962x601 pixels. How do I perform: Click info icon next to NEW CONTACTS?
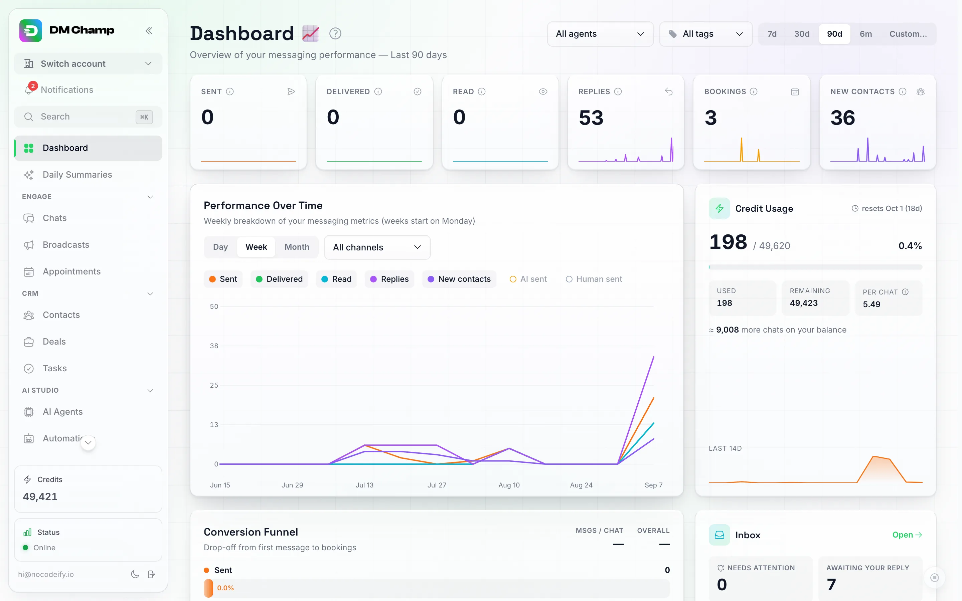(x=902, y=91)
